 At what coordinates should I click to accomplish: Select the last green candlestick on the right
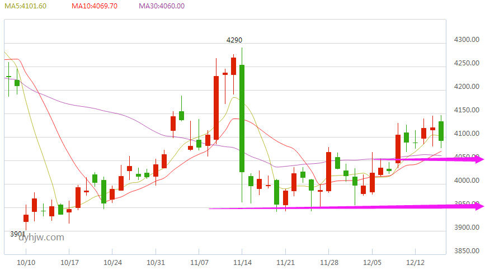coord(441,131)
